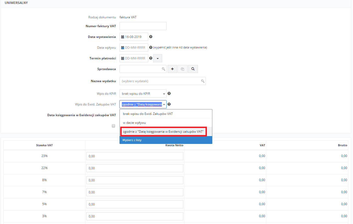353x224 pixels.
Task: Click 'Wybierz z listy' entry in dropdown
Action: click(x=166, y=140)
